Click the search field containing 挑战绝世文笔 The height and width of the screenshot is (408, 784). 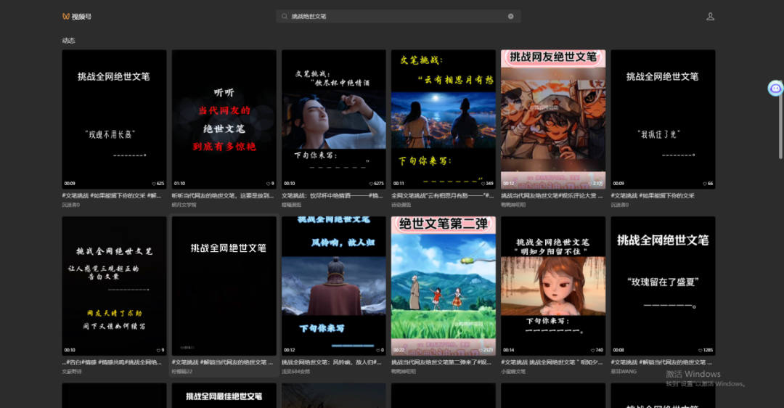(398, 17)
